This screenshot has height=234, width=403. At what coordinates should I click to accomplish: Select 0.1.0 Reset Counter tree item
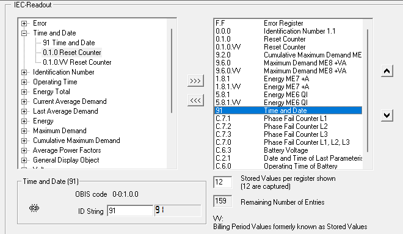(x=72, y=53)
